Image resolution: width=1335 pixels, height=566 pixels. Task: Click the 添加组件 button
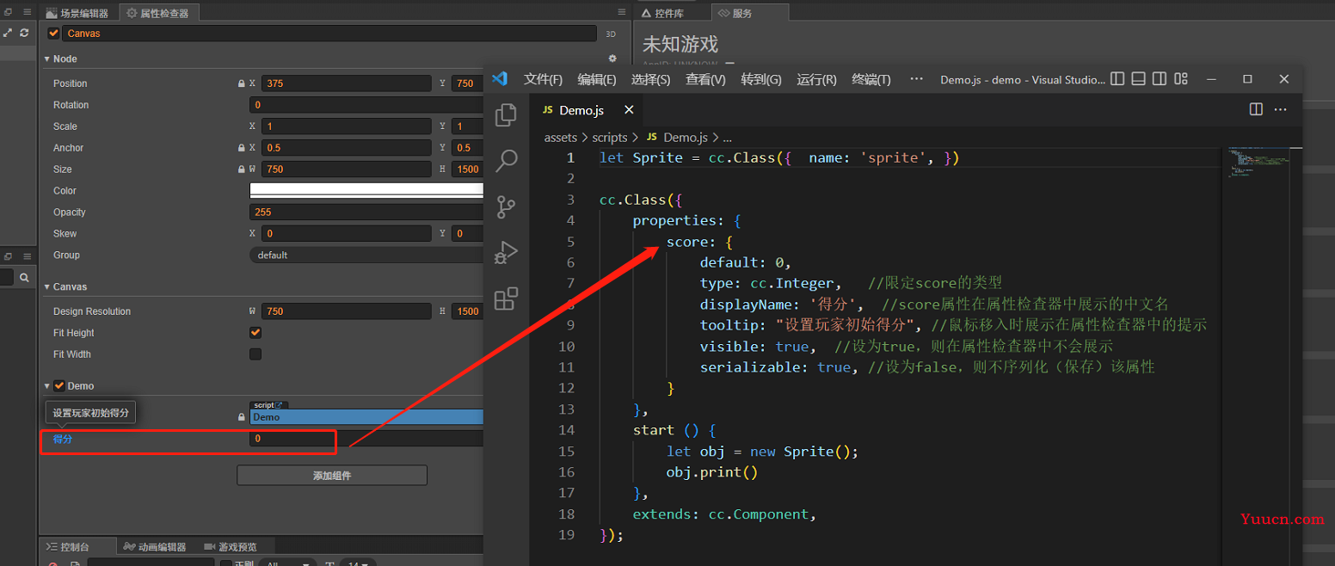coord(332,476)
